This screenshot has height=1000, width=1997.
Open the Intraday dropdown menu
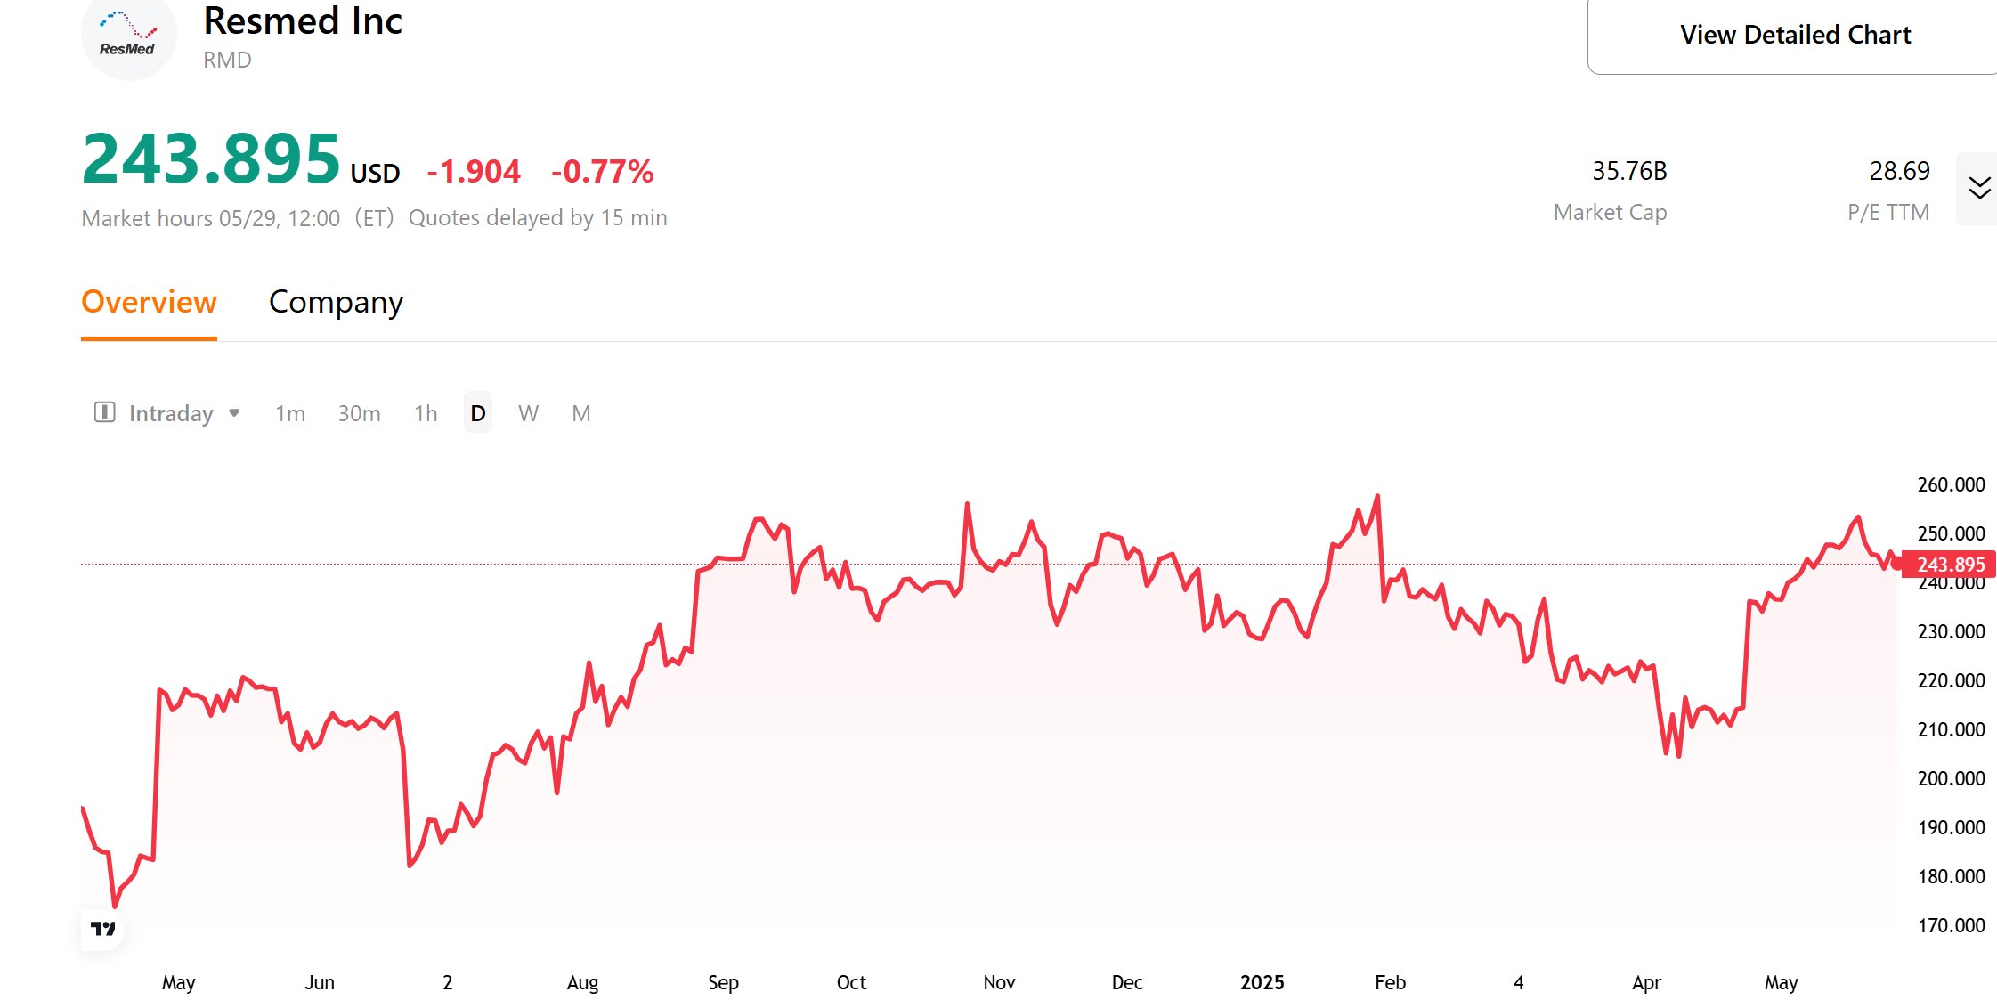[x=171, y=413]
